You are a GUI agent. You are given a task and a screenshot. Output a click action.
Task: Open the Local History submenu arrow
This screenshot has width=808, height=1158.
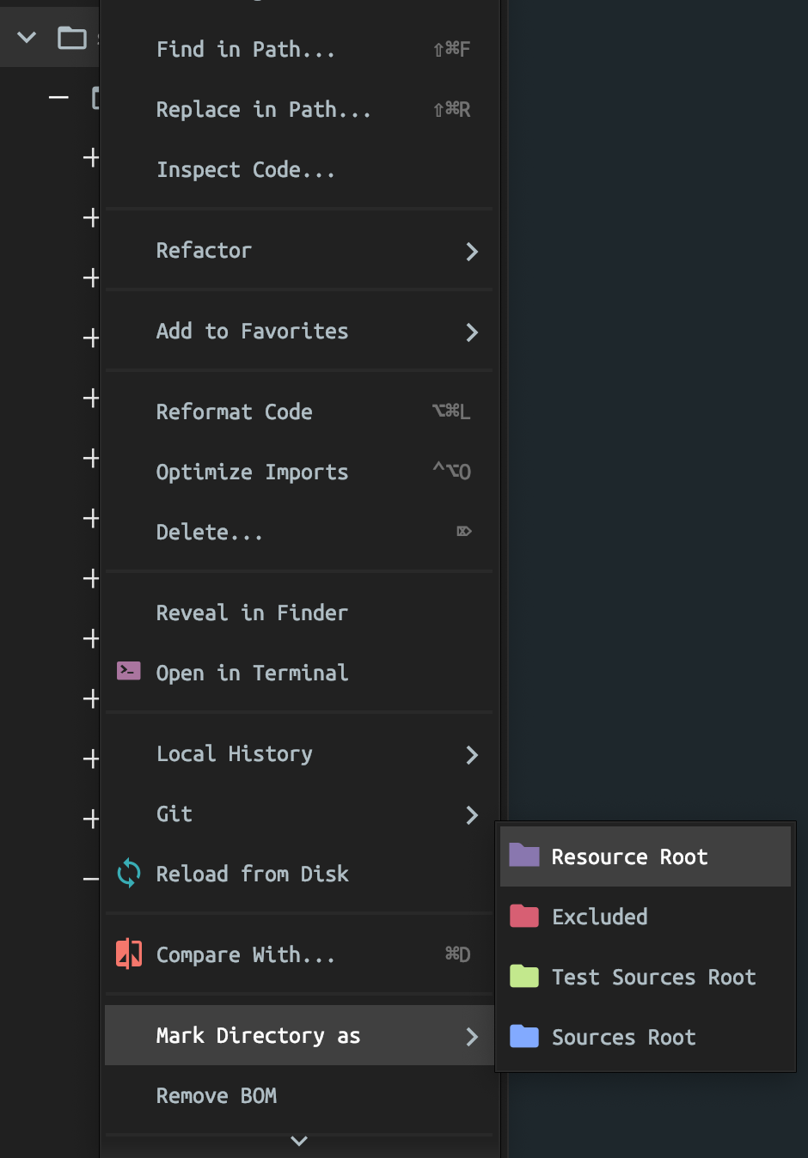(x=472, y=755)
